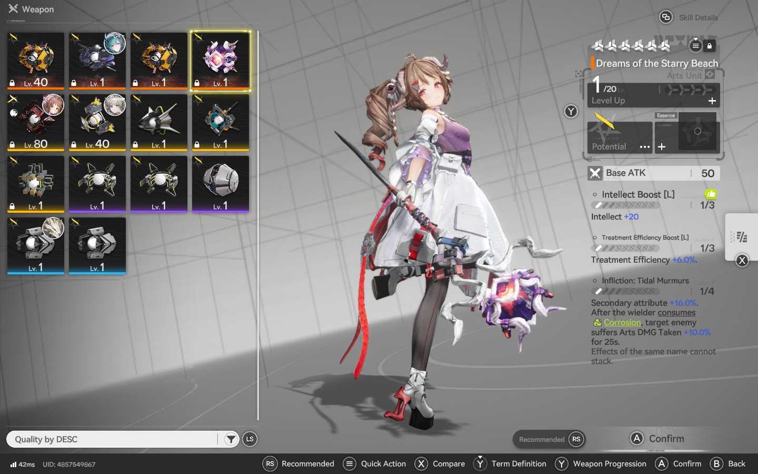Viewport: 758px width, 474px height.
Task: Select the locked green cube Lv.1 weapon
Action: point(36,184)
